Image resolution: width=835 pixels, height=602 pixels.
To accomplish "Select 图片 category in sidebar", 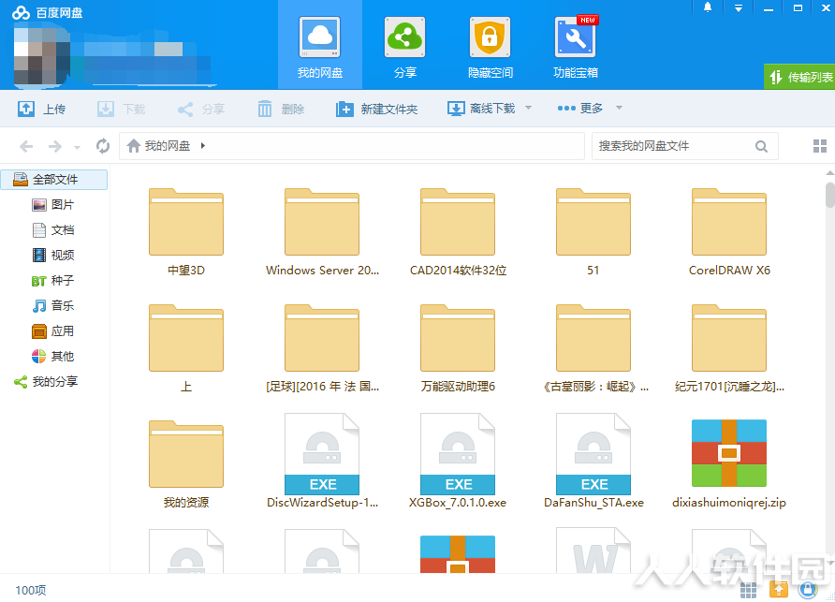I will 53,205.
